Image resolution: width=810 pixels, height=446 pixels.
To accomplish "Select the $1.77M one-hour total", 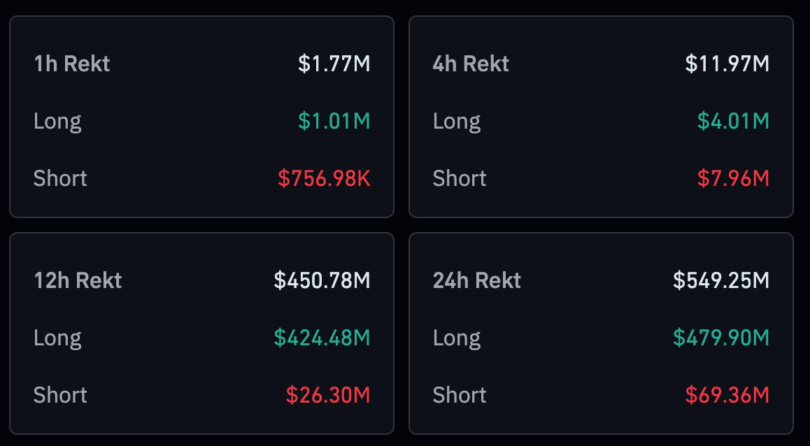I will [x=334, y=64].
